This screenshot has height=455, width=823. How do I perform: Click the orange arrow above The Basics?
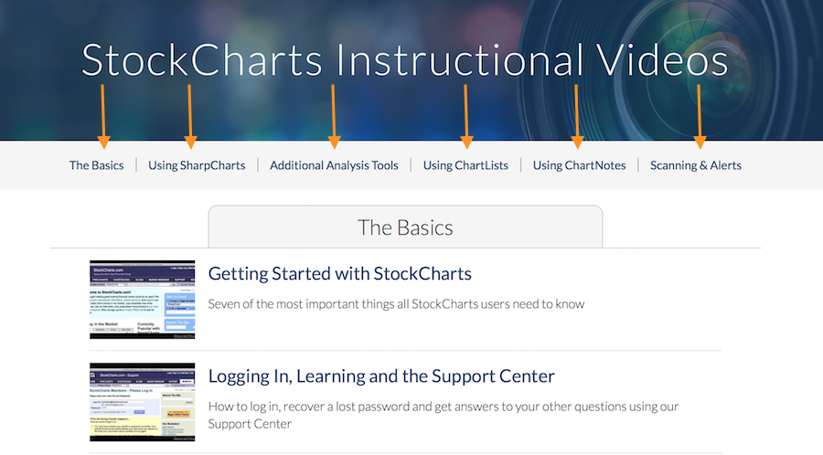[103, 116]
